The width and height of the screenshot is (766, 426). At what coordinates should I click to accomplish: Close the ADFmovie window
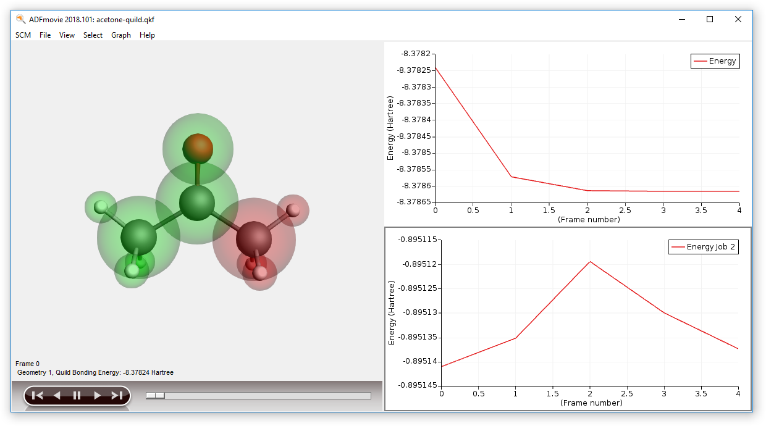738,19
